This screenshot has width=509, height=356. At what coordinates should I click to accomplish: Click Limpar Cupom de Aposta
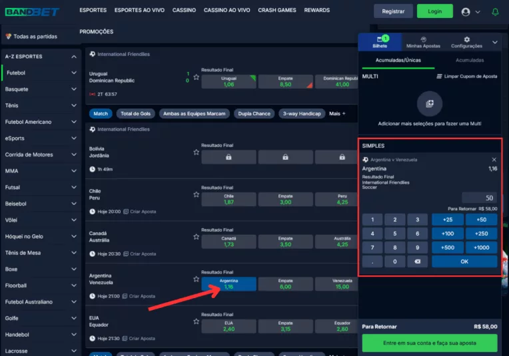click(466, 77)
